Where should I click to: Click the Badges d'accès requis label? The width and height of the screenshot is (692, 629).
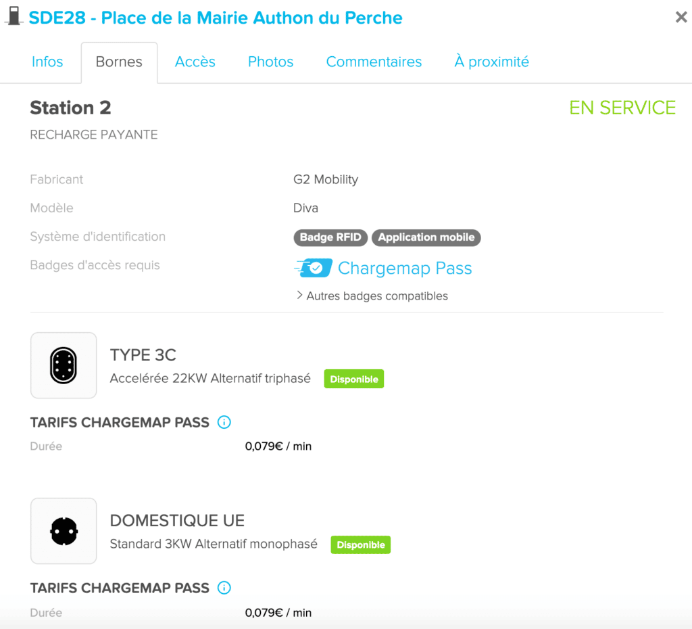(95, 265)
